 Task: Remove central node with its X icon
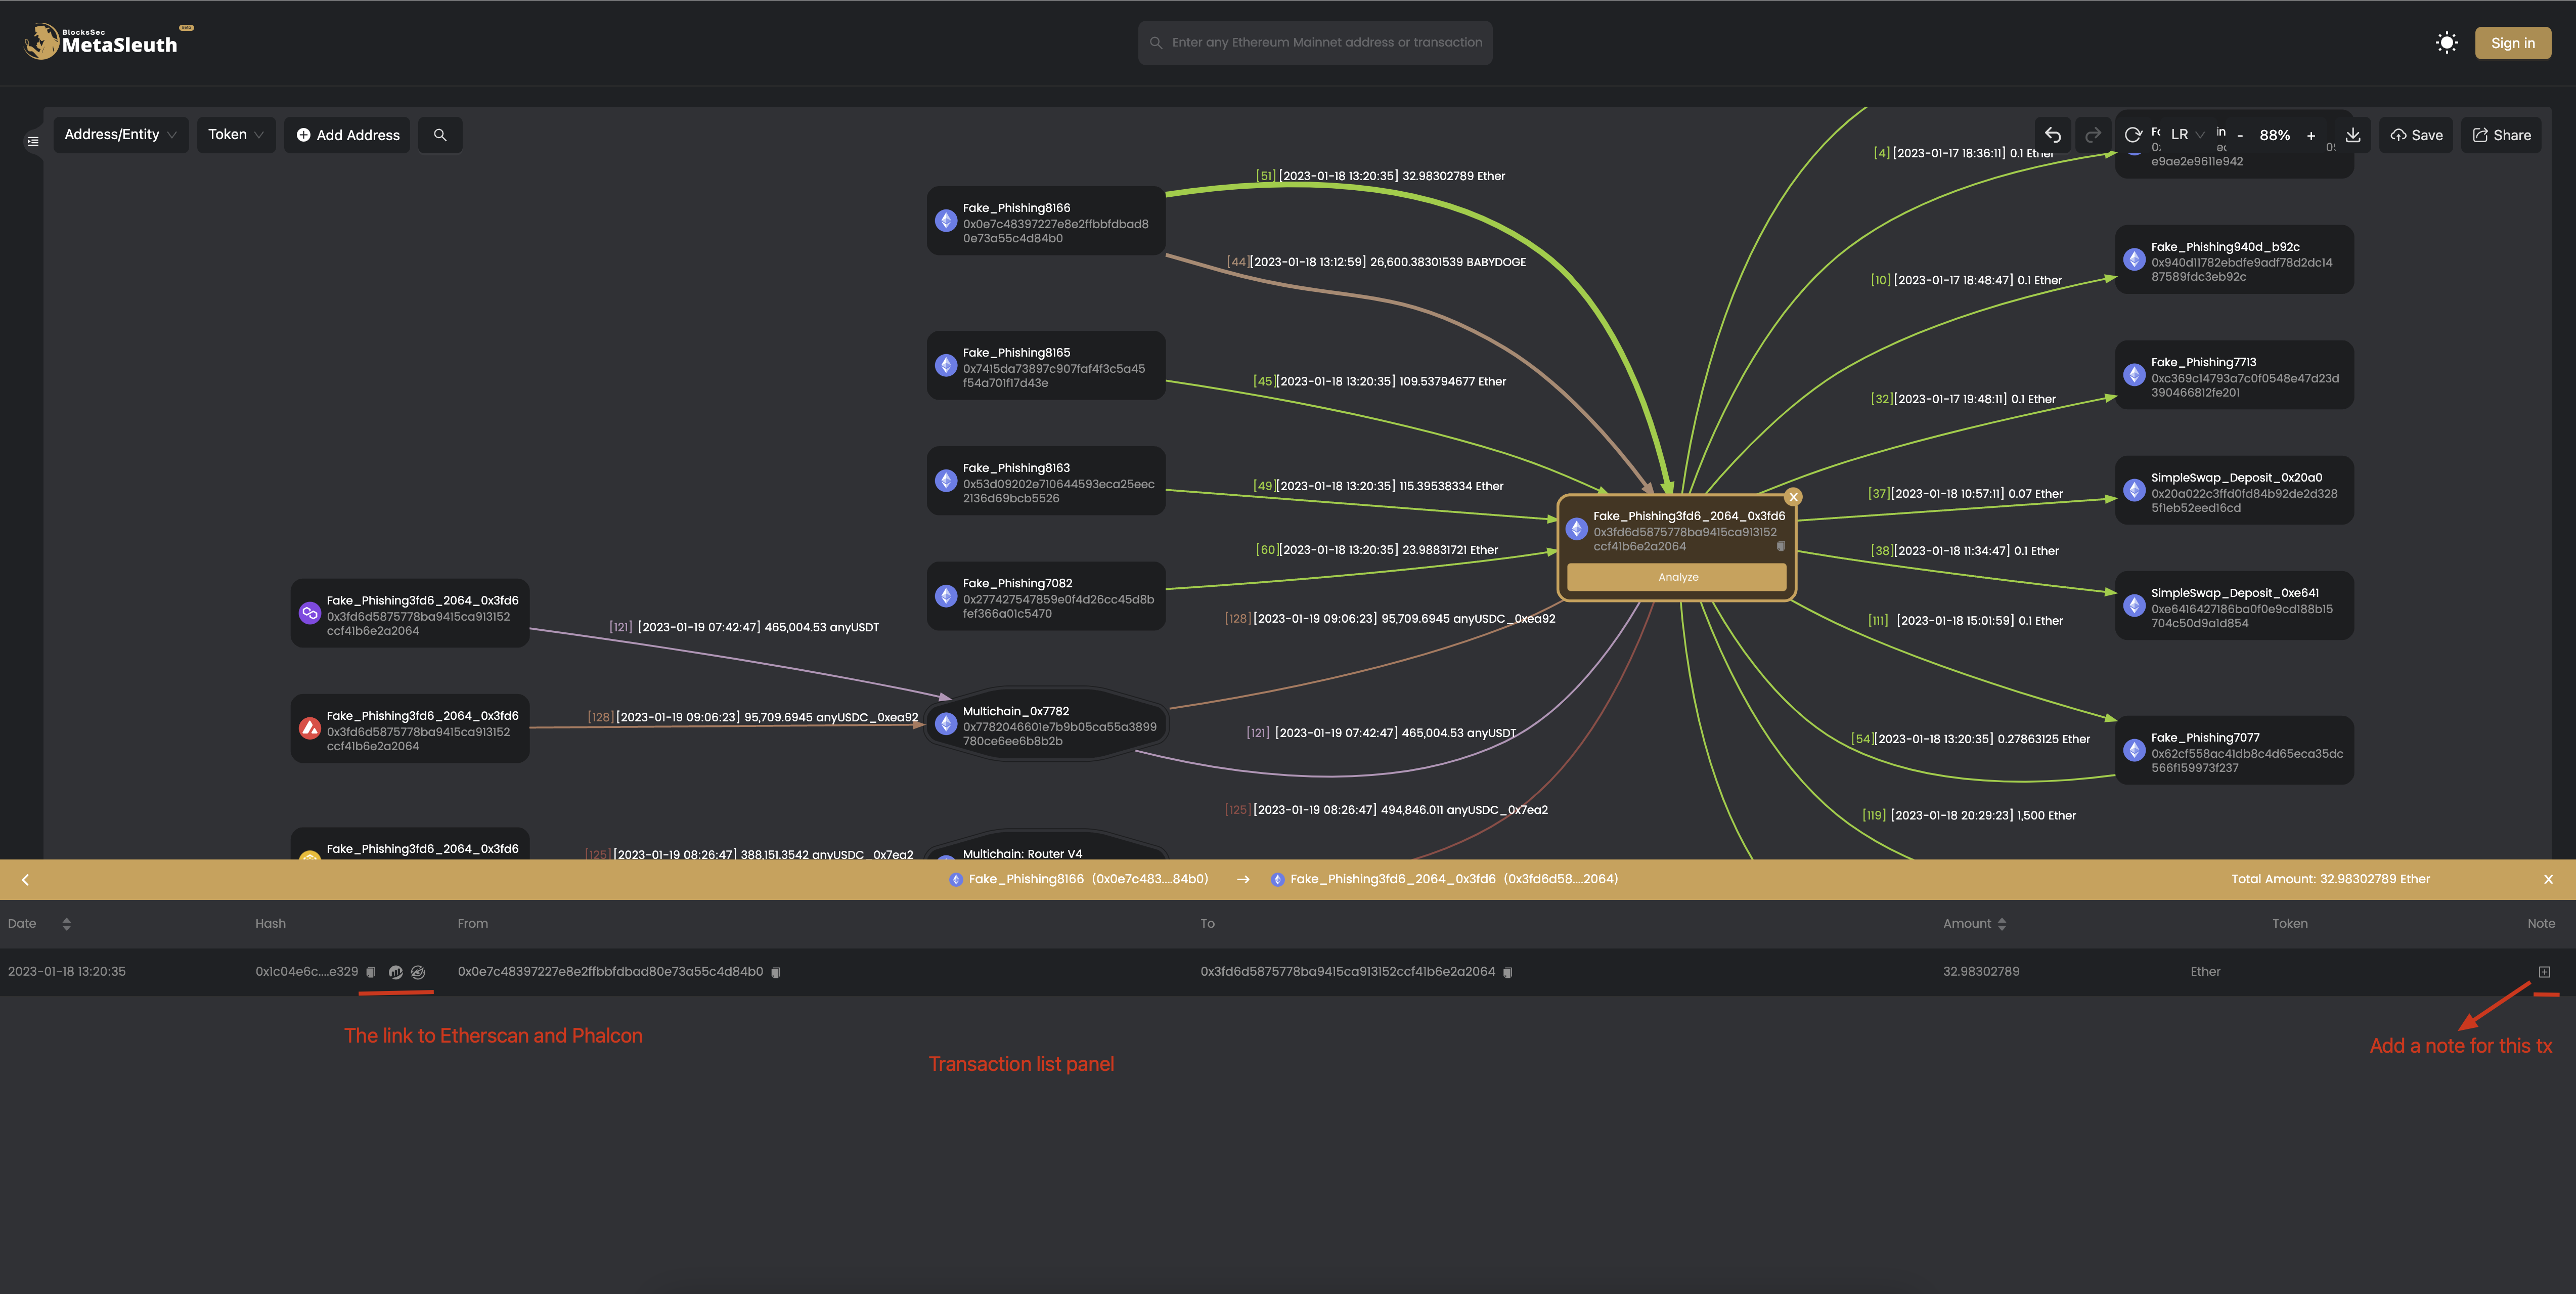click(1793, 497)
